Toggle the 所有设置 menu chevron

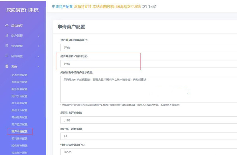tap(39, 57)
